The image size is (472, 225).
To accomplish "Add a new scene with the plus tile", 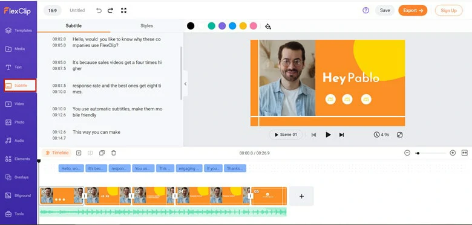I will pos(301,196).
